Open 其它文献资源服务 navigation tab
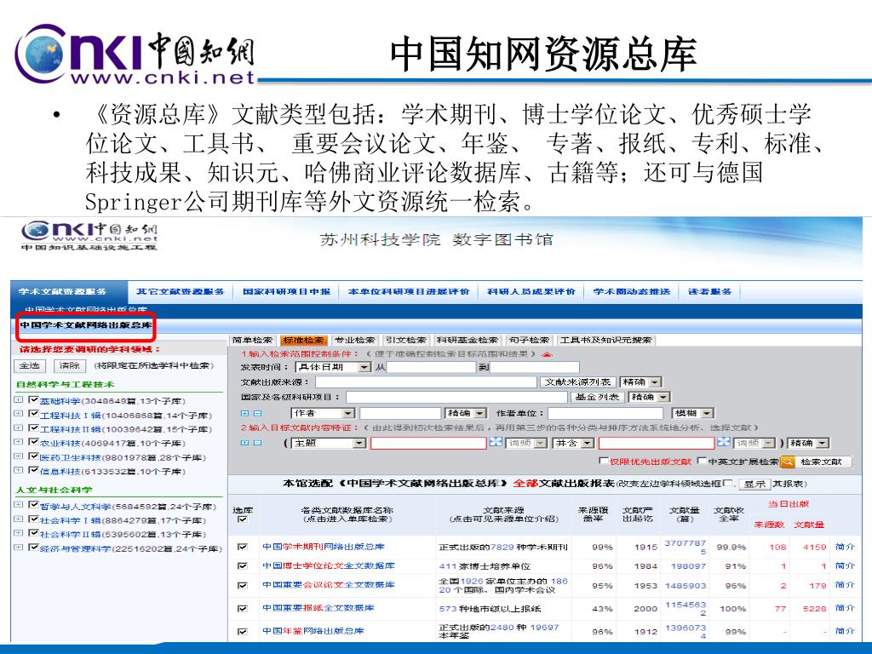The height and width of the screenshot is (654, 872). tap(181, 291)
